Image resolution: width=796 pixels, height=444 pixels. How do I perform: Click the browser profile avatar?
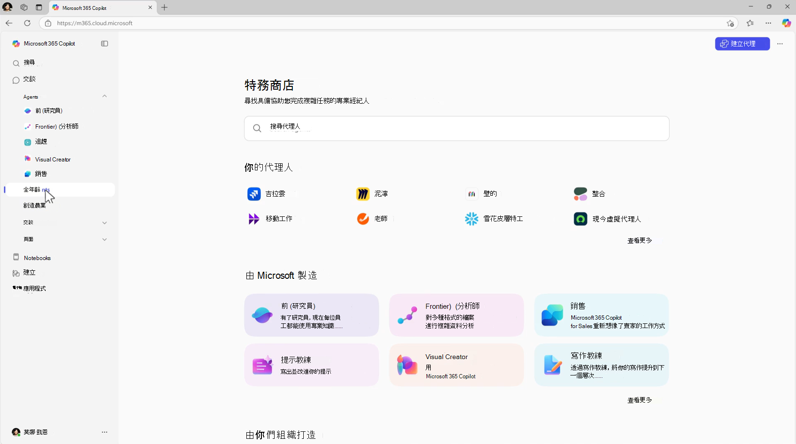(x=8, y=8)
